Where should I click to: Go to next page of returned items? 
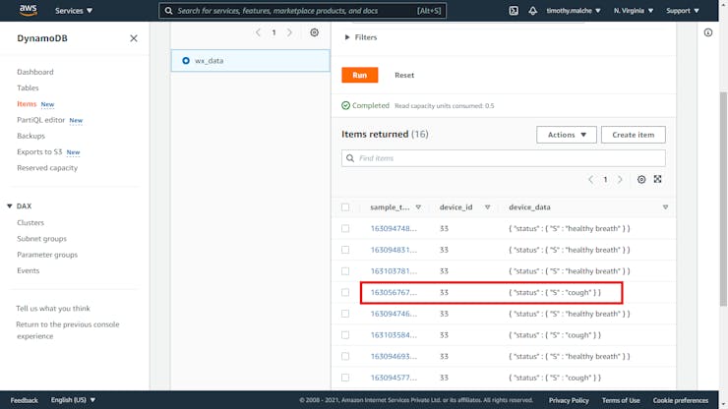(x=620, y=180)
